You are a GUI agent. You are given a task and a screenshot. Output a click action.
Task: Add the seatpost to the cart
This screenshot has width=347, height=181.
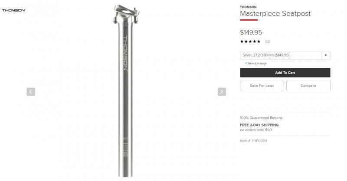285,73
